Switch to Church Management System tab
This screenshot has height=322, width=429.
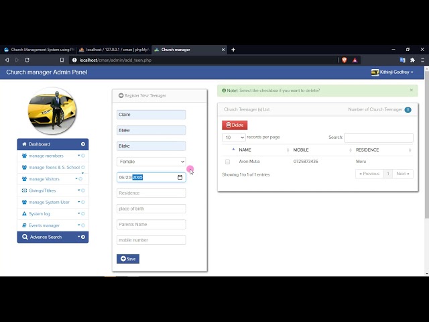pos(39,50)
